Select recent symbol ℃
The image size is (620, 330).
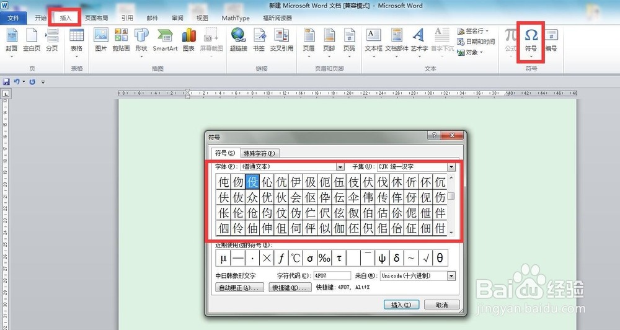[296, 259]
